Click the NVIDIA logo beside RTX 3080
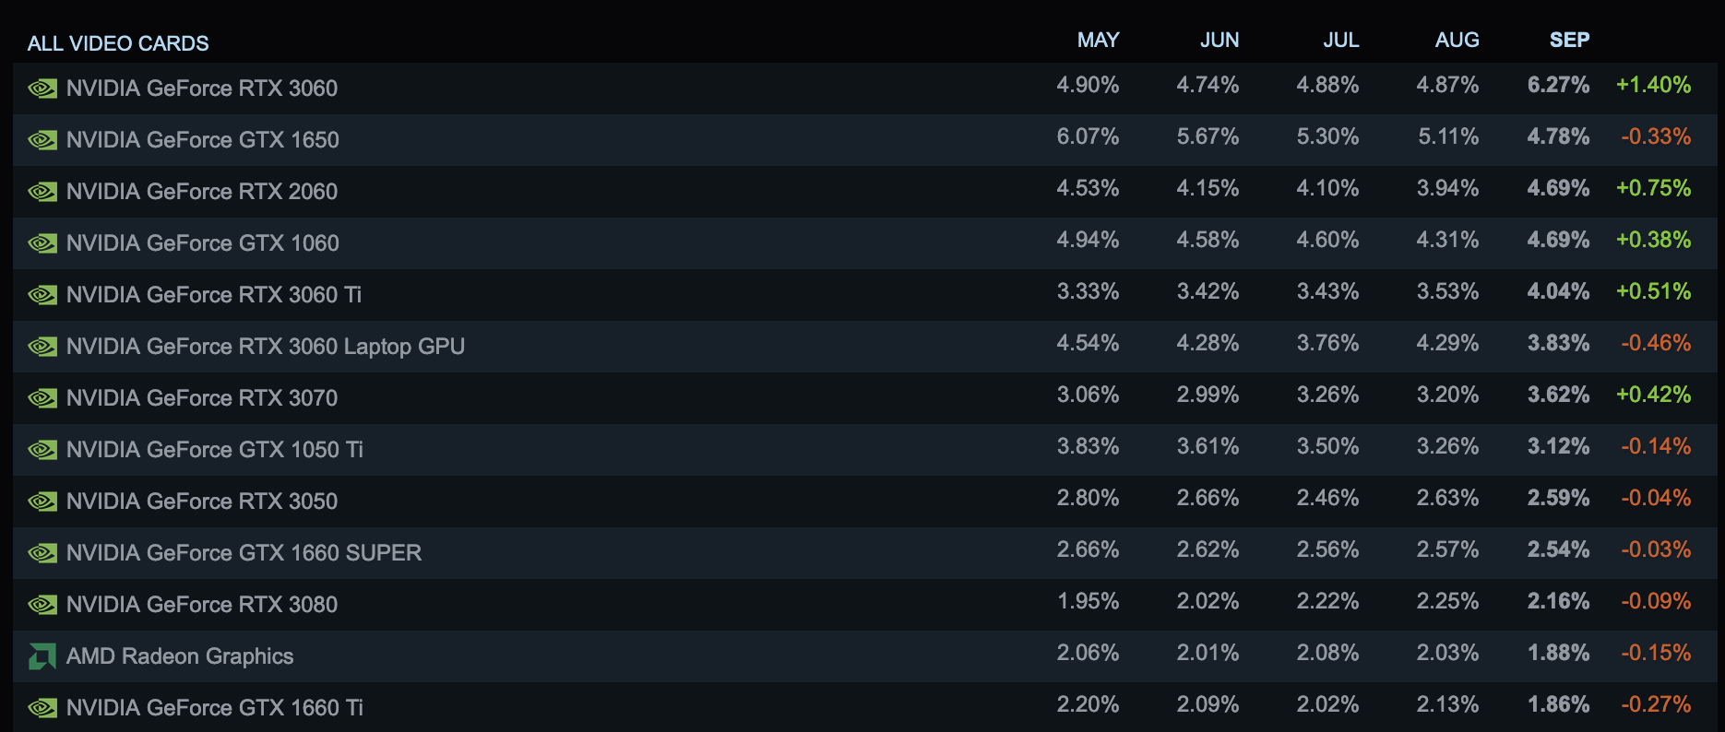Screen dimensions: 1725x732 tap(42, 605)
